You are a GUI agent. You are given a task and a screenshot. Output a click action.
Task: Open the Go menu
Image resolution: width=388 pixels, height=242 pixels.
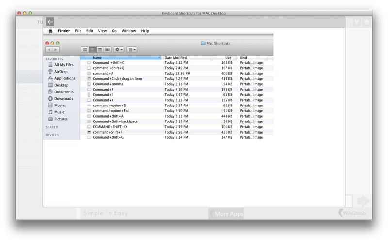point(114,31)
